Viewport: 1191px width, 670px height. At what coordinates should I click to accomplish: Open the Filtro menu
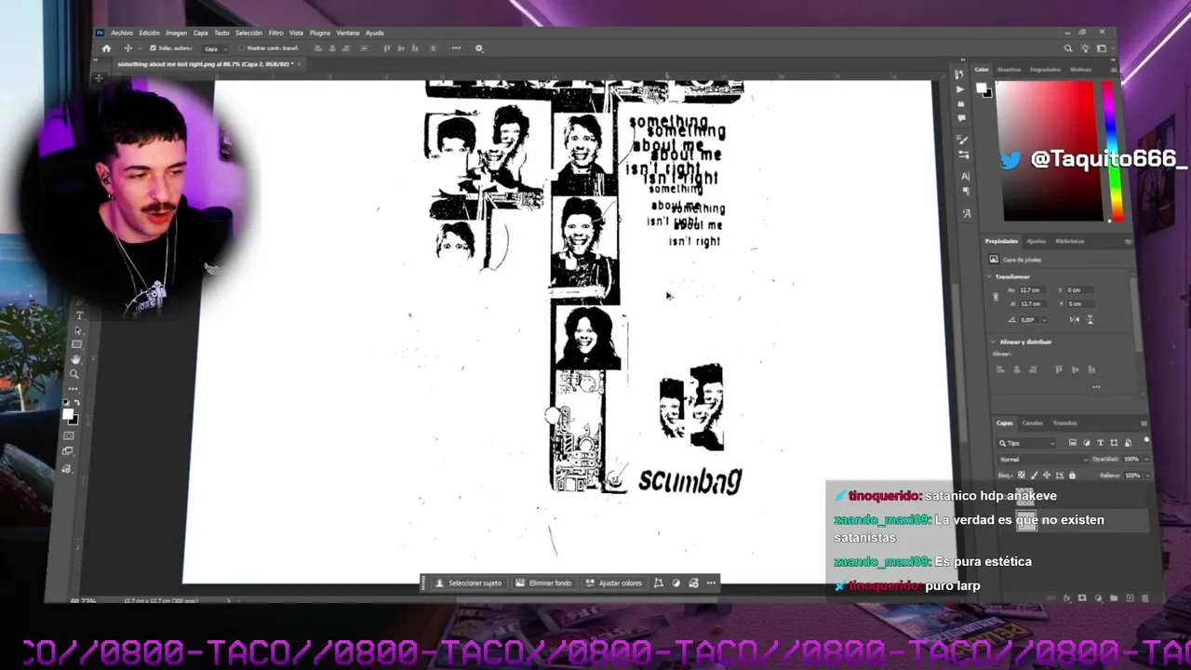[x=275, y=33]
